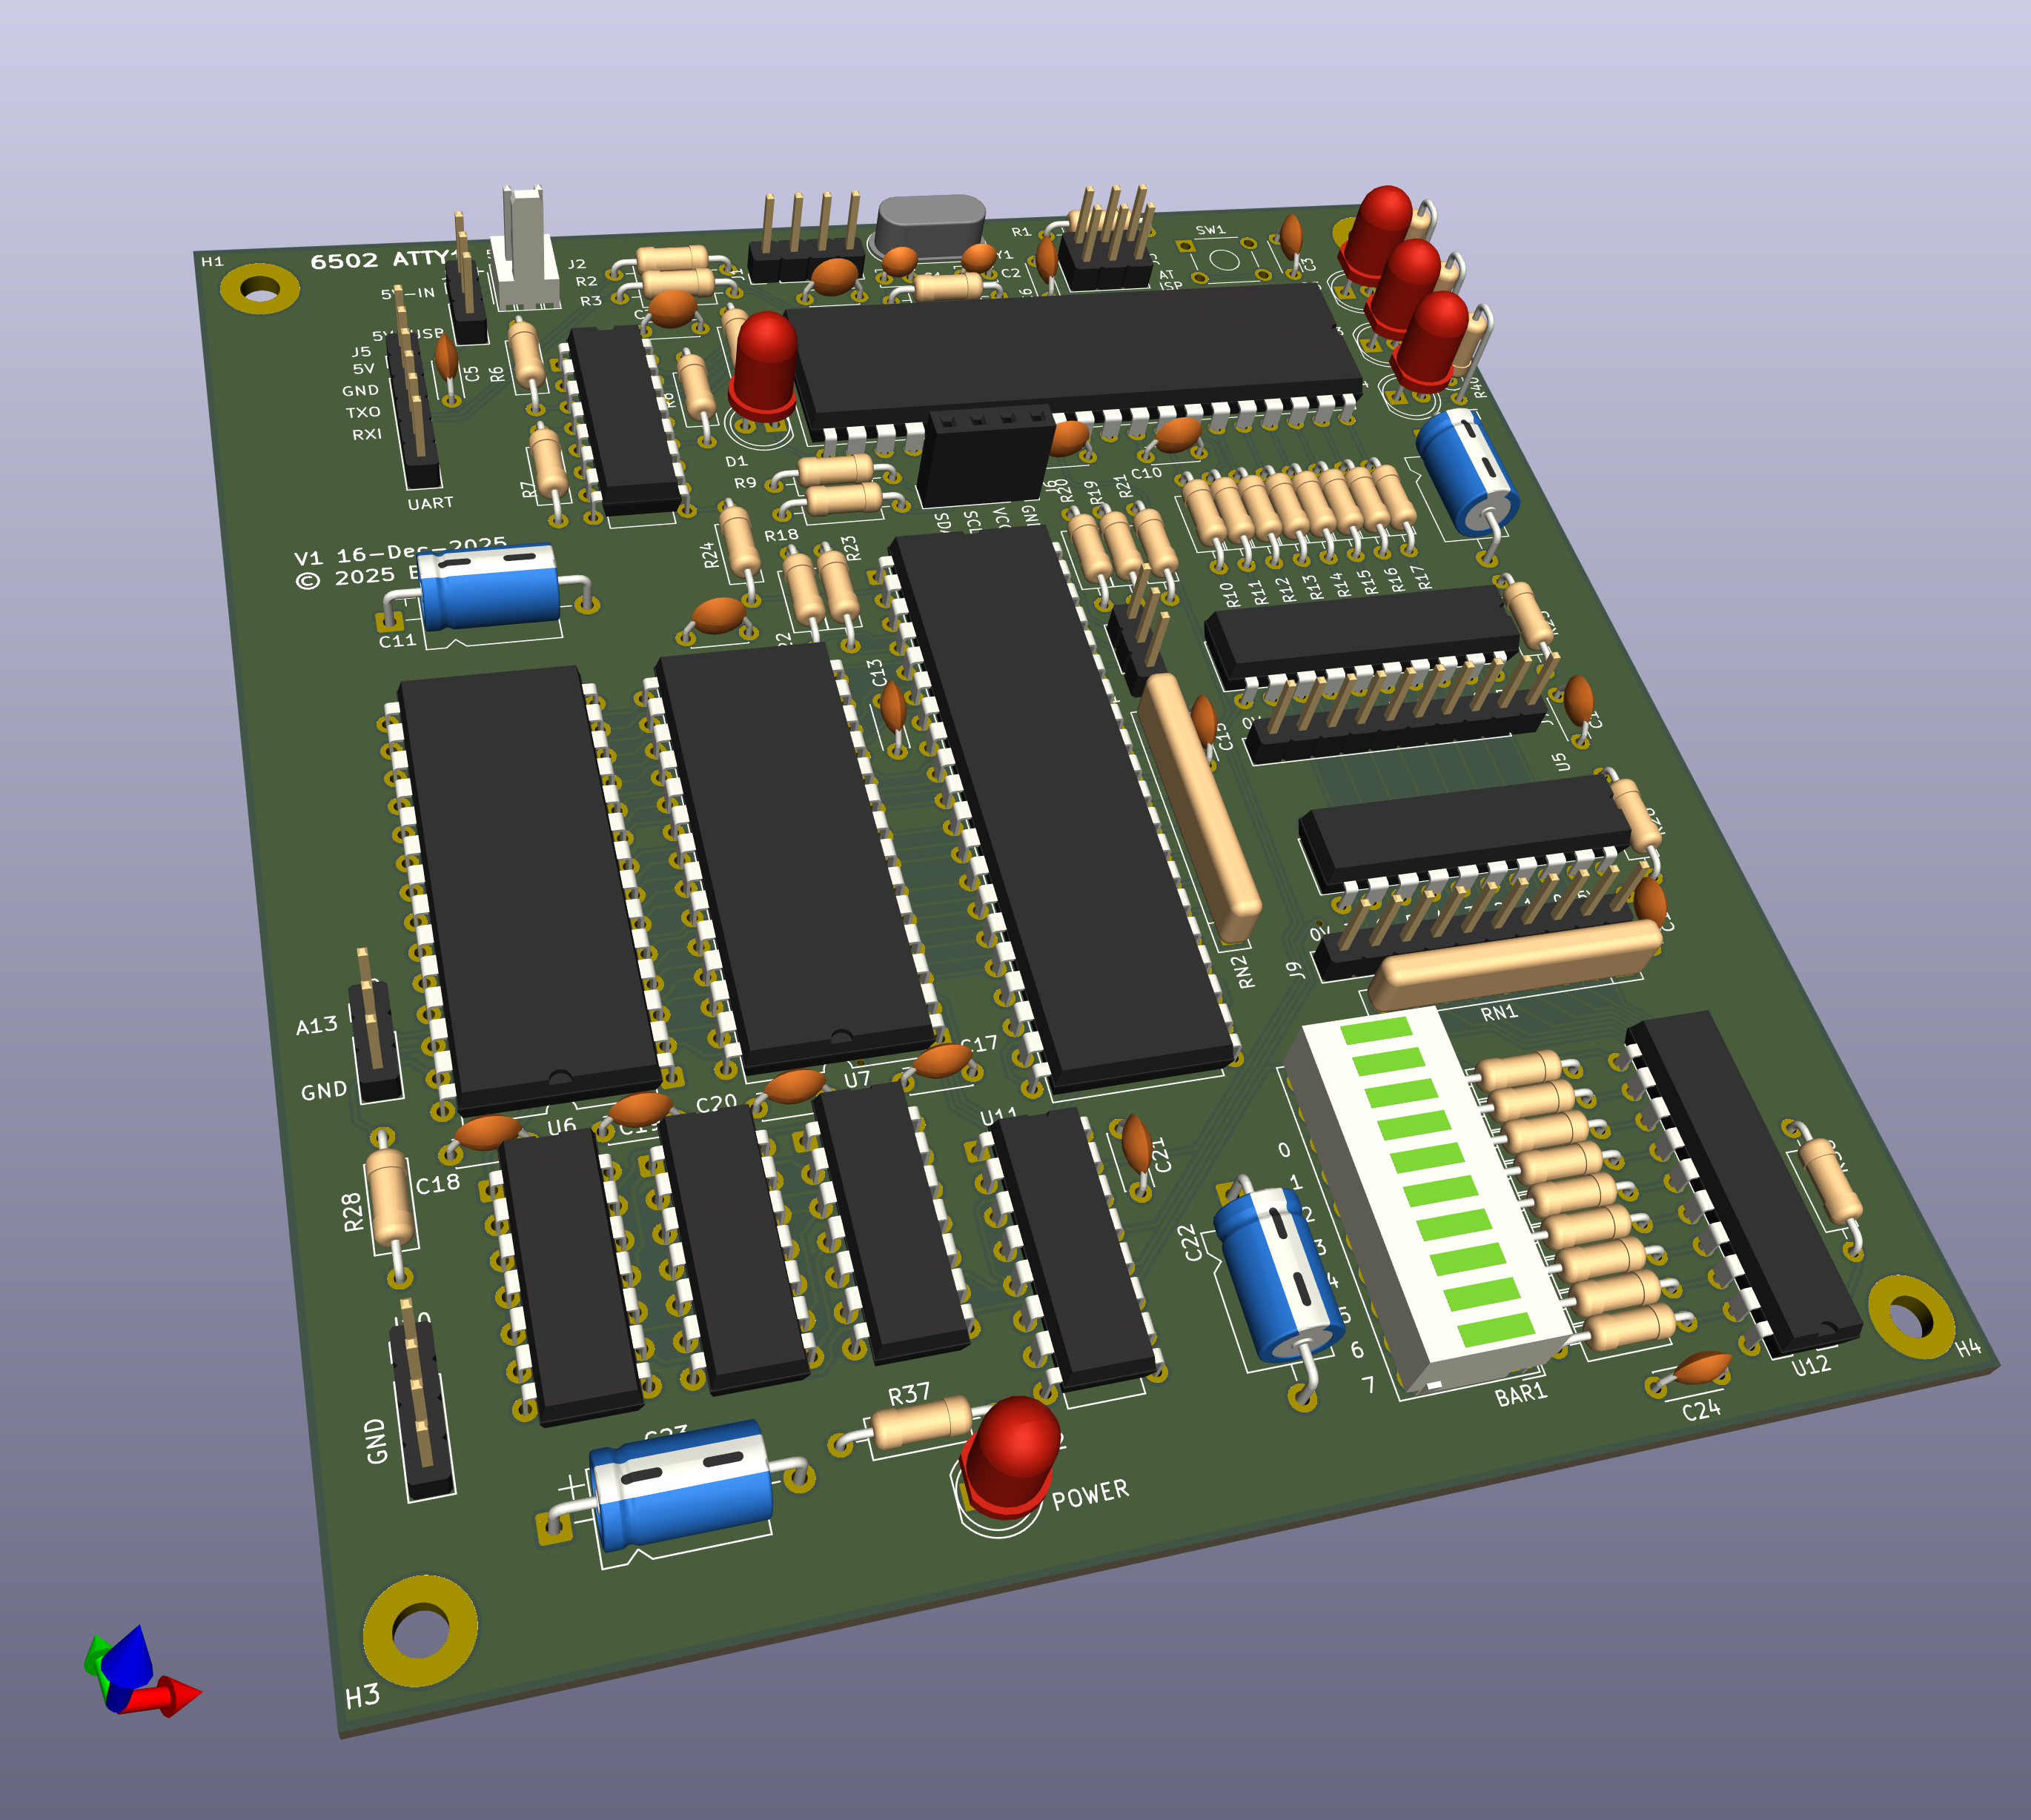Click the "C24" reference label
This screenshot has width=2031, height=1820.
[x=1701, y=1410]
